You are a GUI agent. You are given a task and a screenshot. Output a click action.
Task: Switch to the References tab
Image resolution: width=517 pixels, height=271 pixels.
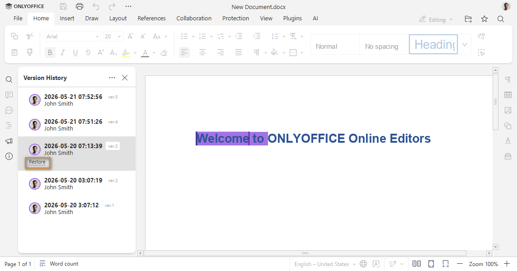pyautogui.click(x=152, y=19)
